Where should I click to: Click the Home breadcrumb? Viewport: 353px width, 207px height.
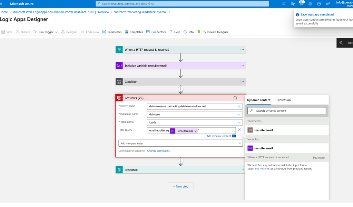(4, 12)
